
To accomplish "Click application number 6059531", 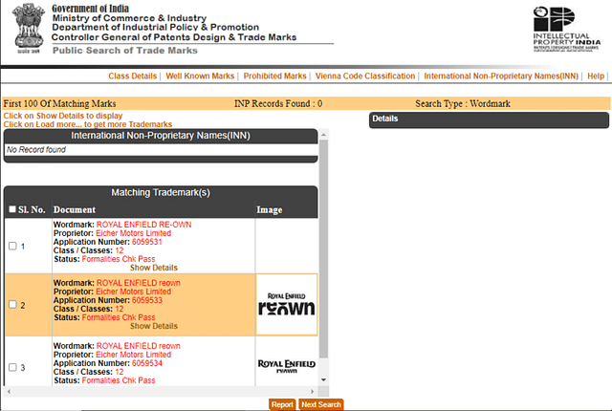I will pyautogui.click(x=146, y=242).
